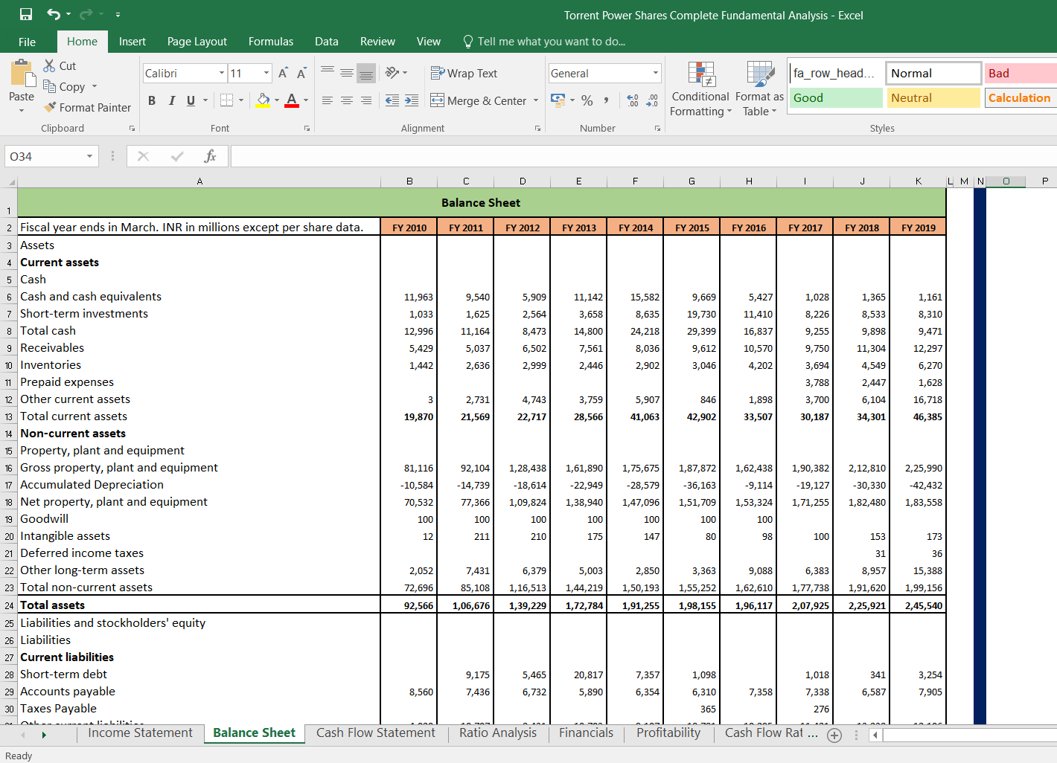Click Increase Decimal icon
The image size is (1057, 763).
(x=633, y=100)
